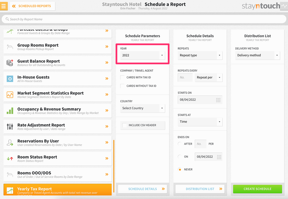Click Guest Balance Report coins icon

10,63
